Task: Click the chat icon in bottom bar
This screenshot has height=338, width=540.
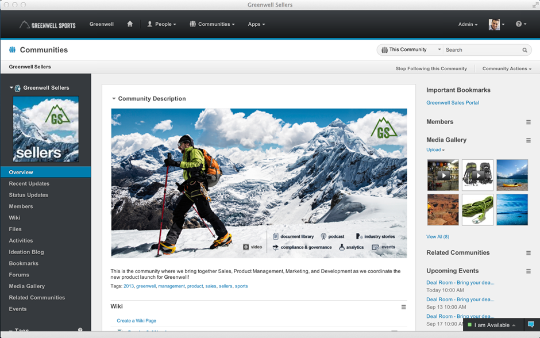Action: click(531, 325)
